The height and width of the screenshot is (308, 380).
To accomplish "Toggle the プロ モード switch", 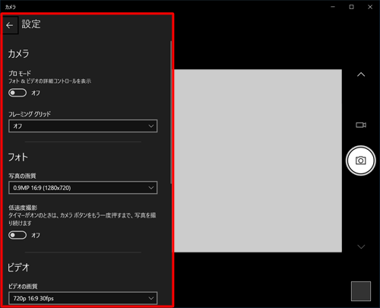I will 17,93.
